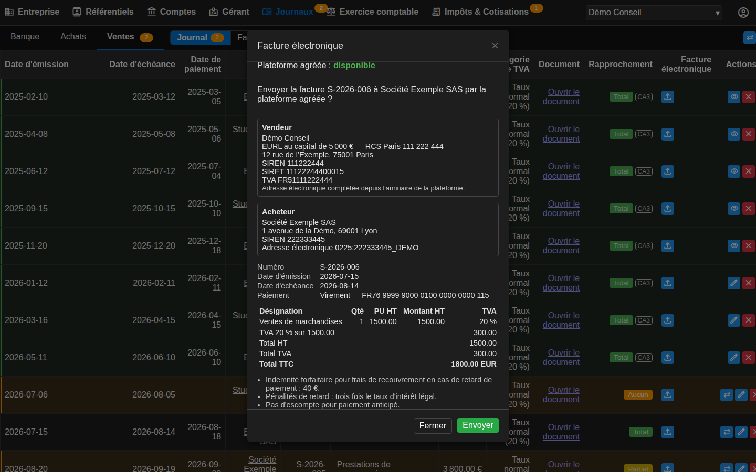Switch to the Banque tab
Viewport: 756px width, 472px height.
click(x=25, y=37)
